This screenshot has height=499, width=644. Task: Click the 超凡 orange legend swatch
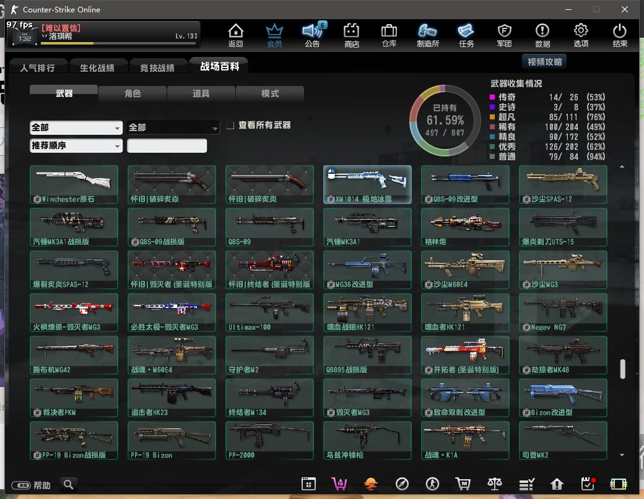click(x=492, y=117)
